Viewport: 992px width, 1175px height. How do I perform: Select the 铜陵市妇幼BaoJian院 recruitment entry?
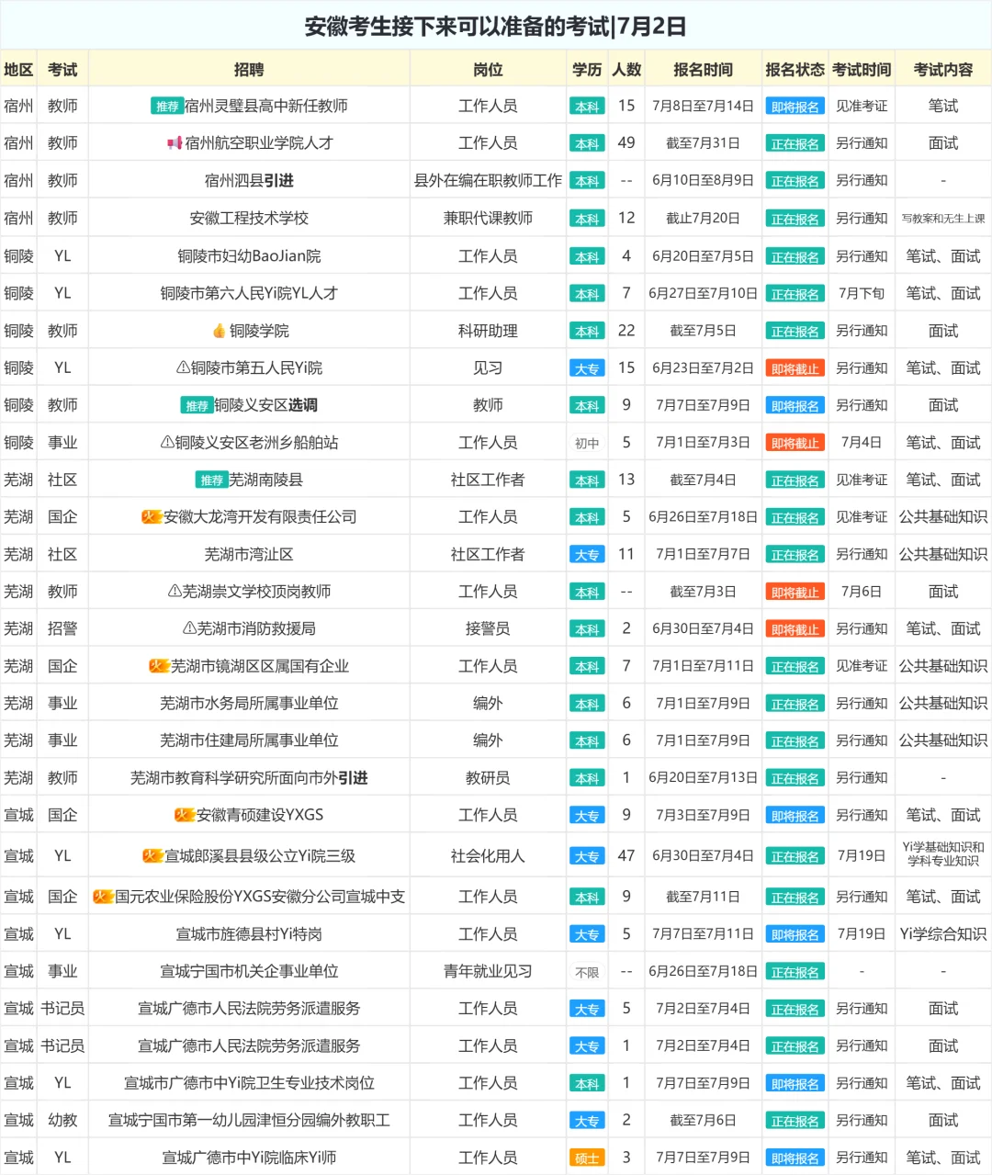[x=249, y=256]
